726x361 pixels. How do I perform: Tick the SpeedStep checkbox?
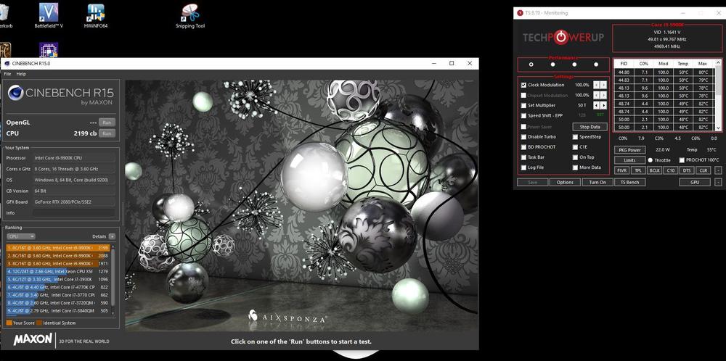[574, 136]
